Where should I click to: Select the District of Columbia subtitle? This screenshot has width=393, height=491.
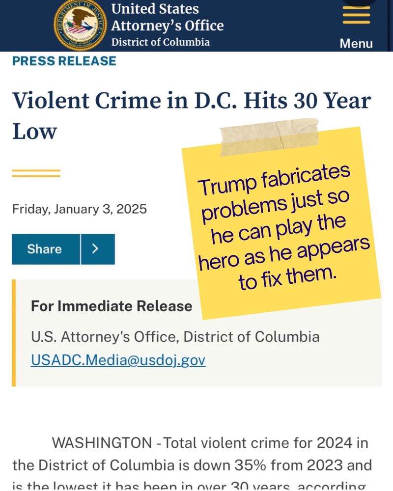160,42
